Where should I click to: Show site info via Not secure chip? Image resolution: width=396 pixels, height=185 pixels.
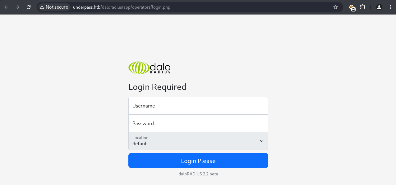click(54, 7)
